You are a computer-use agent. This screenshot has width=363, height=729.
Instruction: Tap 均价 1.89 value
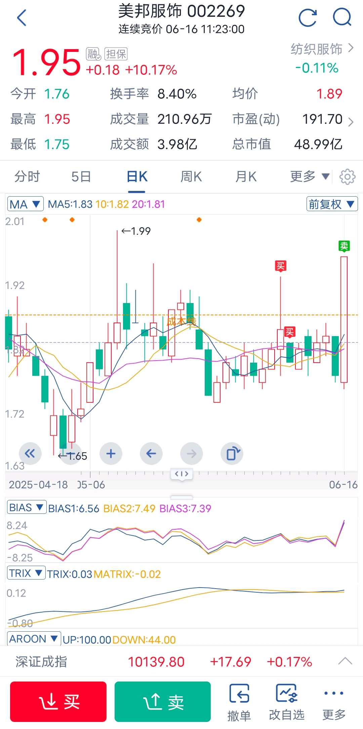[x=329, y=94]
